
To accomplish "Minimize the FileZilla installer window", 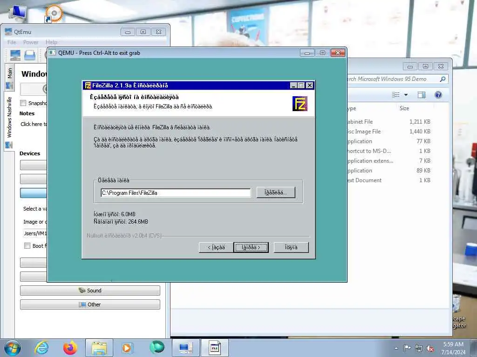I will 293,86.
